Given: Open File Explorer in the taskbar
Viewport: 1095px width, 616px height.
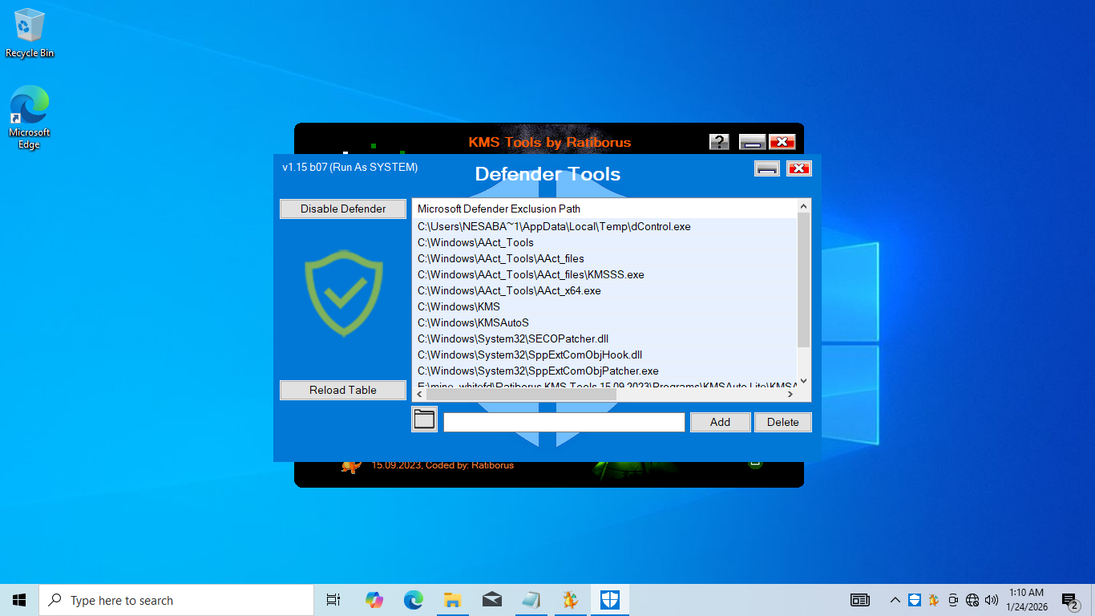Looking at the screenshot, I should [x=452, y=600].
